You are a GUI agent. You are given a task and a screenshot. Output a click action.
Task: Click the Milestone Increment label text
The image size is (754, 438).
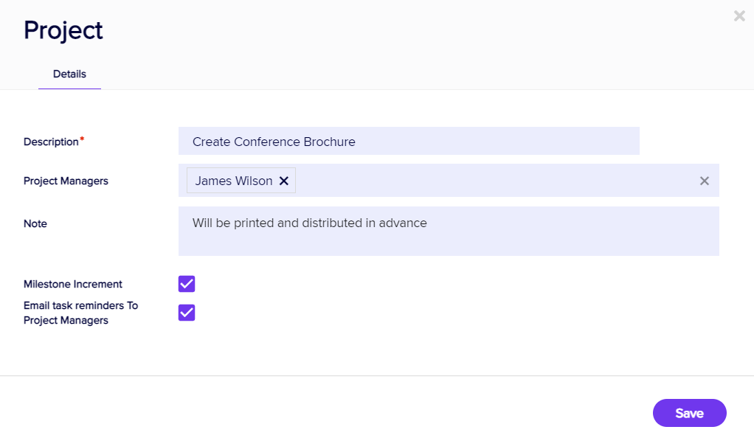click(x=73, y=284)
